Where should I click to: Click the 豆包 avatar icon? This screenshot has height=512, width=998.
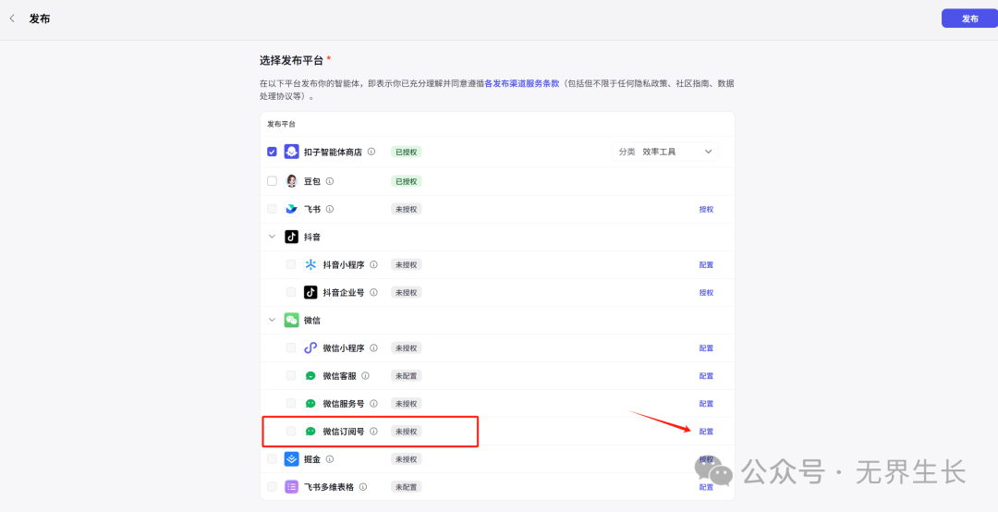(291, 181)
